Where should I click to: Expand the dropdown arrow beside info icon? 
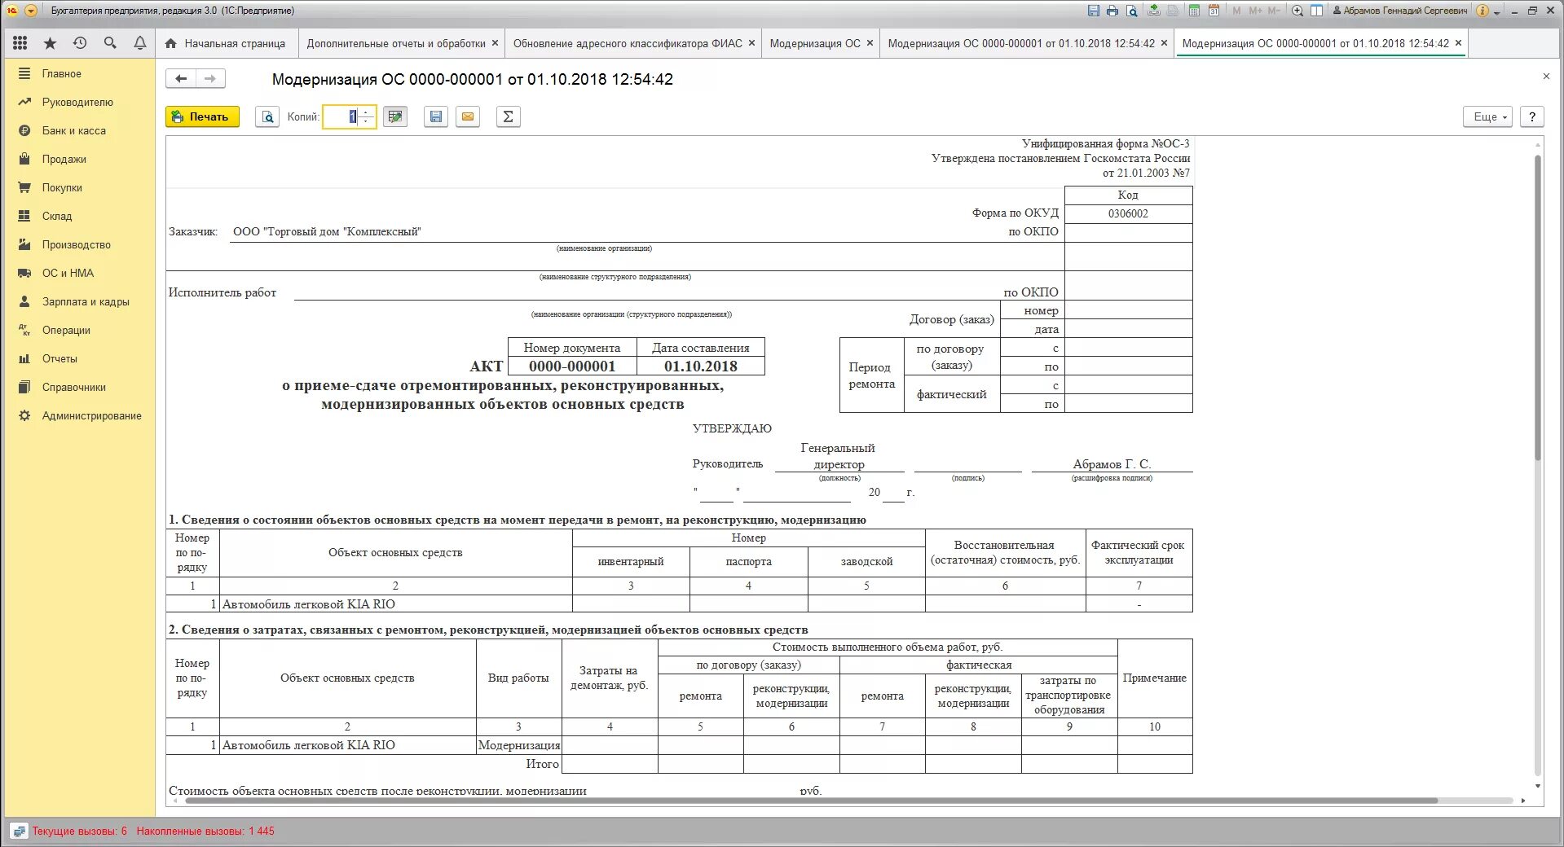coord(1497,11)
